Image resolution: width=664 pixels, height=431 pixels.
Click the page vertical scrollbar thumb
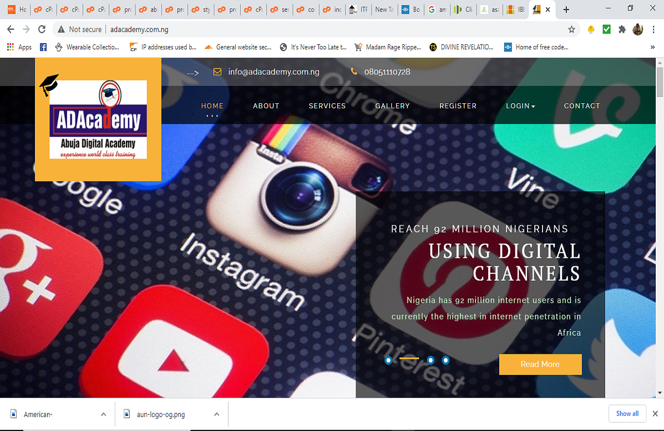[x=660, y=82]
